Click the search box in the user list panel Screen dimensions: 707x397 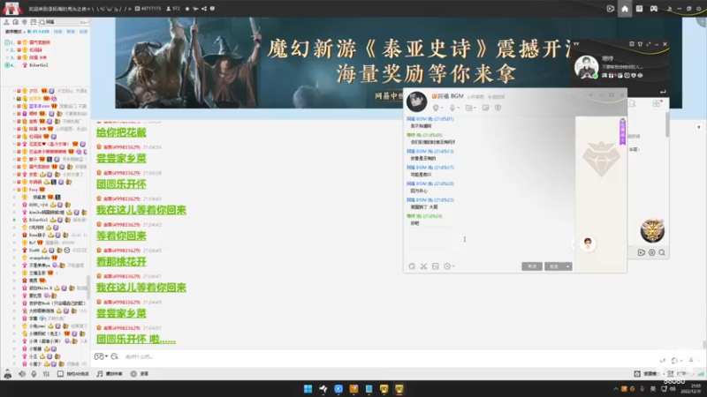click(x=64, y=22)
